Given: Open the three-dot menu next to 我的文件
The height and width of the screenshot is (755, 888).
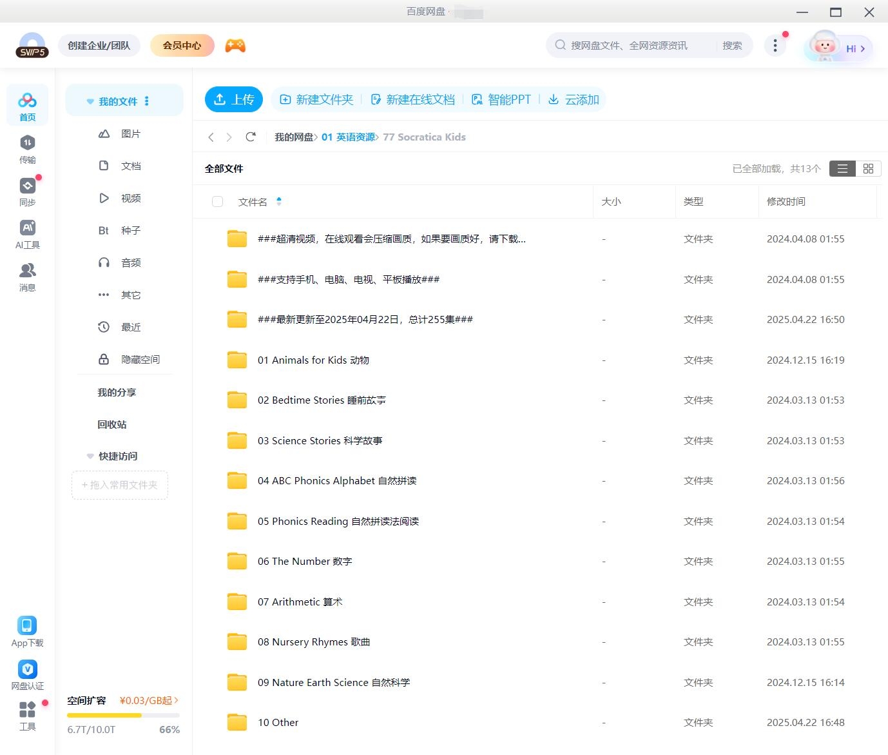Looking at the screenshot, I should coord(147,101).
